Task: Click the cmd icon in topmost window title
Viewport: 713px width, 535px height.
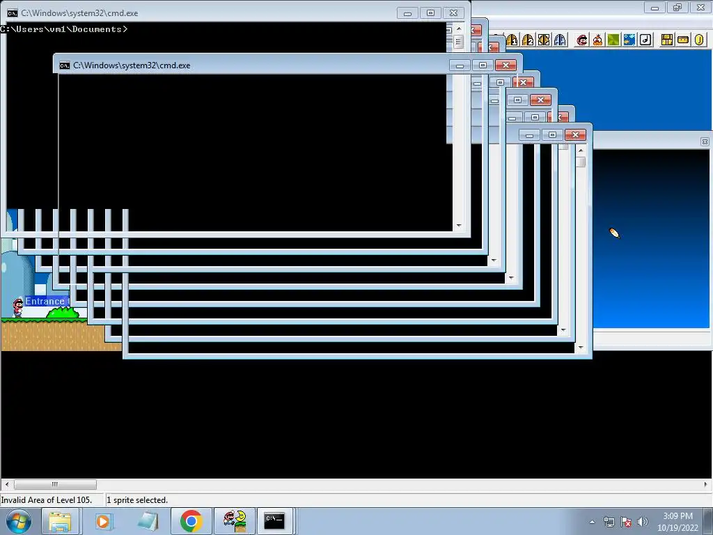Action: pyautogui.click(x=13, y=13)
